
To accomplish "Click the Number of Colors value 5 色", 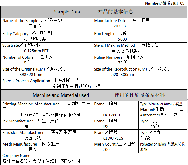I will click(28, 63).
